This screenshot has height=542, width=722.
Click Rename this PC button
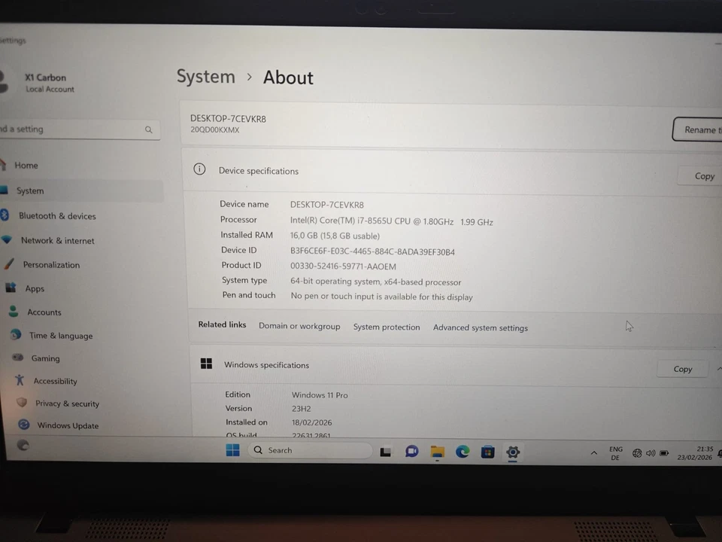tap(697, 129)
